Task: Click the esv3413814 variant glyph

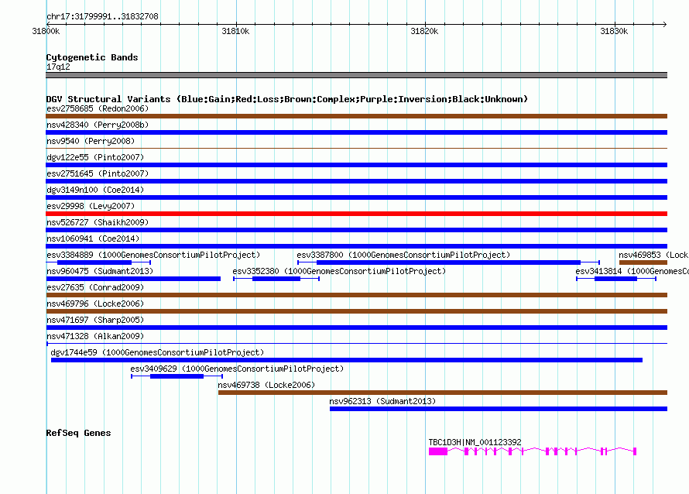Action: coord(616,279)
